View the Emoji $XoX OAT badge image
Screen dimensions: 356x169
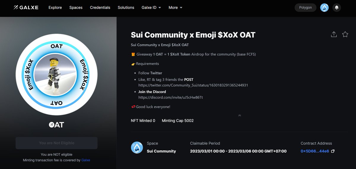tap(57, 75)
